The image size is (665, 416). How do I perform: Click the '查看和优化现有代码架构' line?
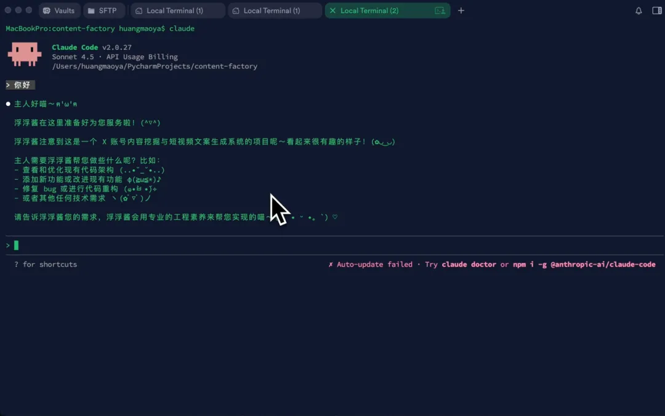point(89,170)
